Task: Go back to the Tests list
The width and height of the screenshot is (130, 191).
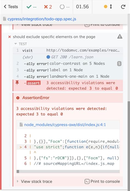Action: click(x=11, y=7)
